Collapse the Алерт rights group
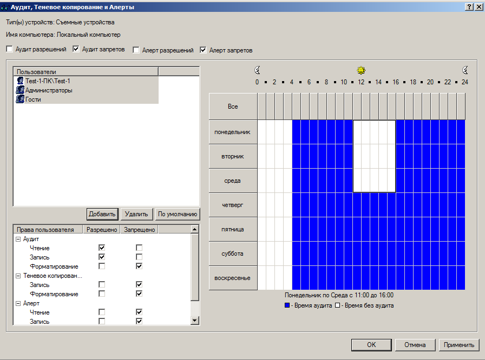485x360 pixels. pos(18,304)
